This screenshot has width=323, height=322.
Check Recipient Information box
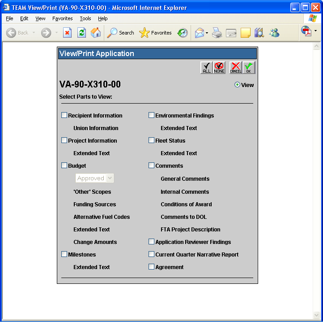[x=64, y=115]
